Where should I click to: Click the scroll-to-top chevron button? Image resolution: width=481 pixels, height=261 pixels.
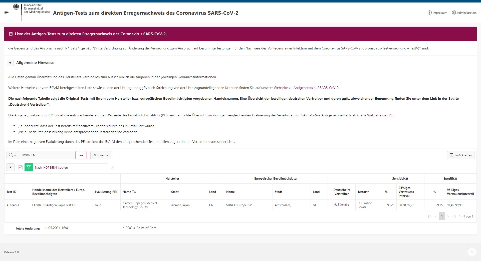[472, 252]
